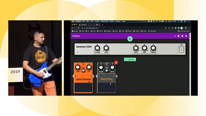Click the Metal Area output jack
This screenshot has height=116, width=206.
pos(117,76)
